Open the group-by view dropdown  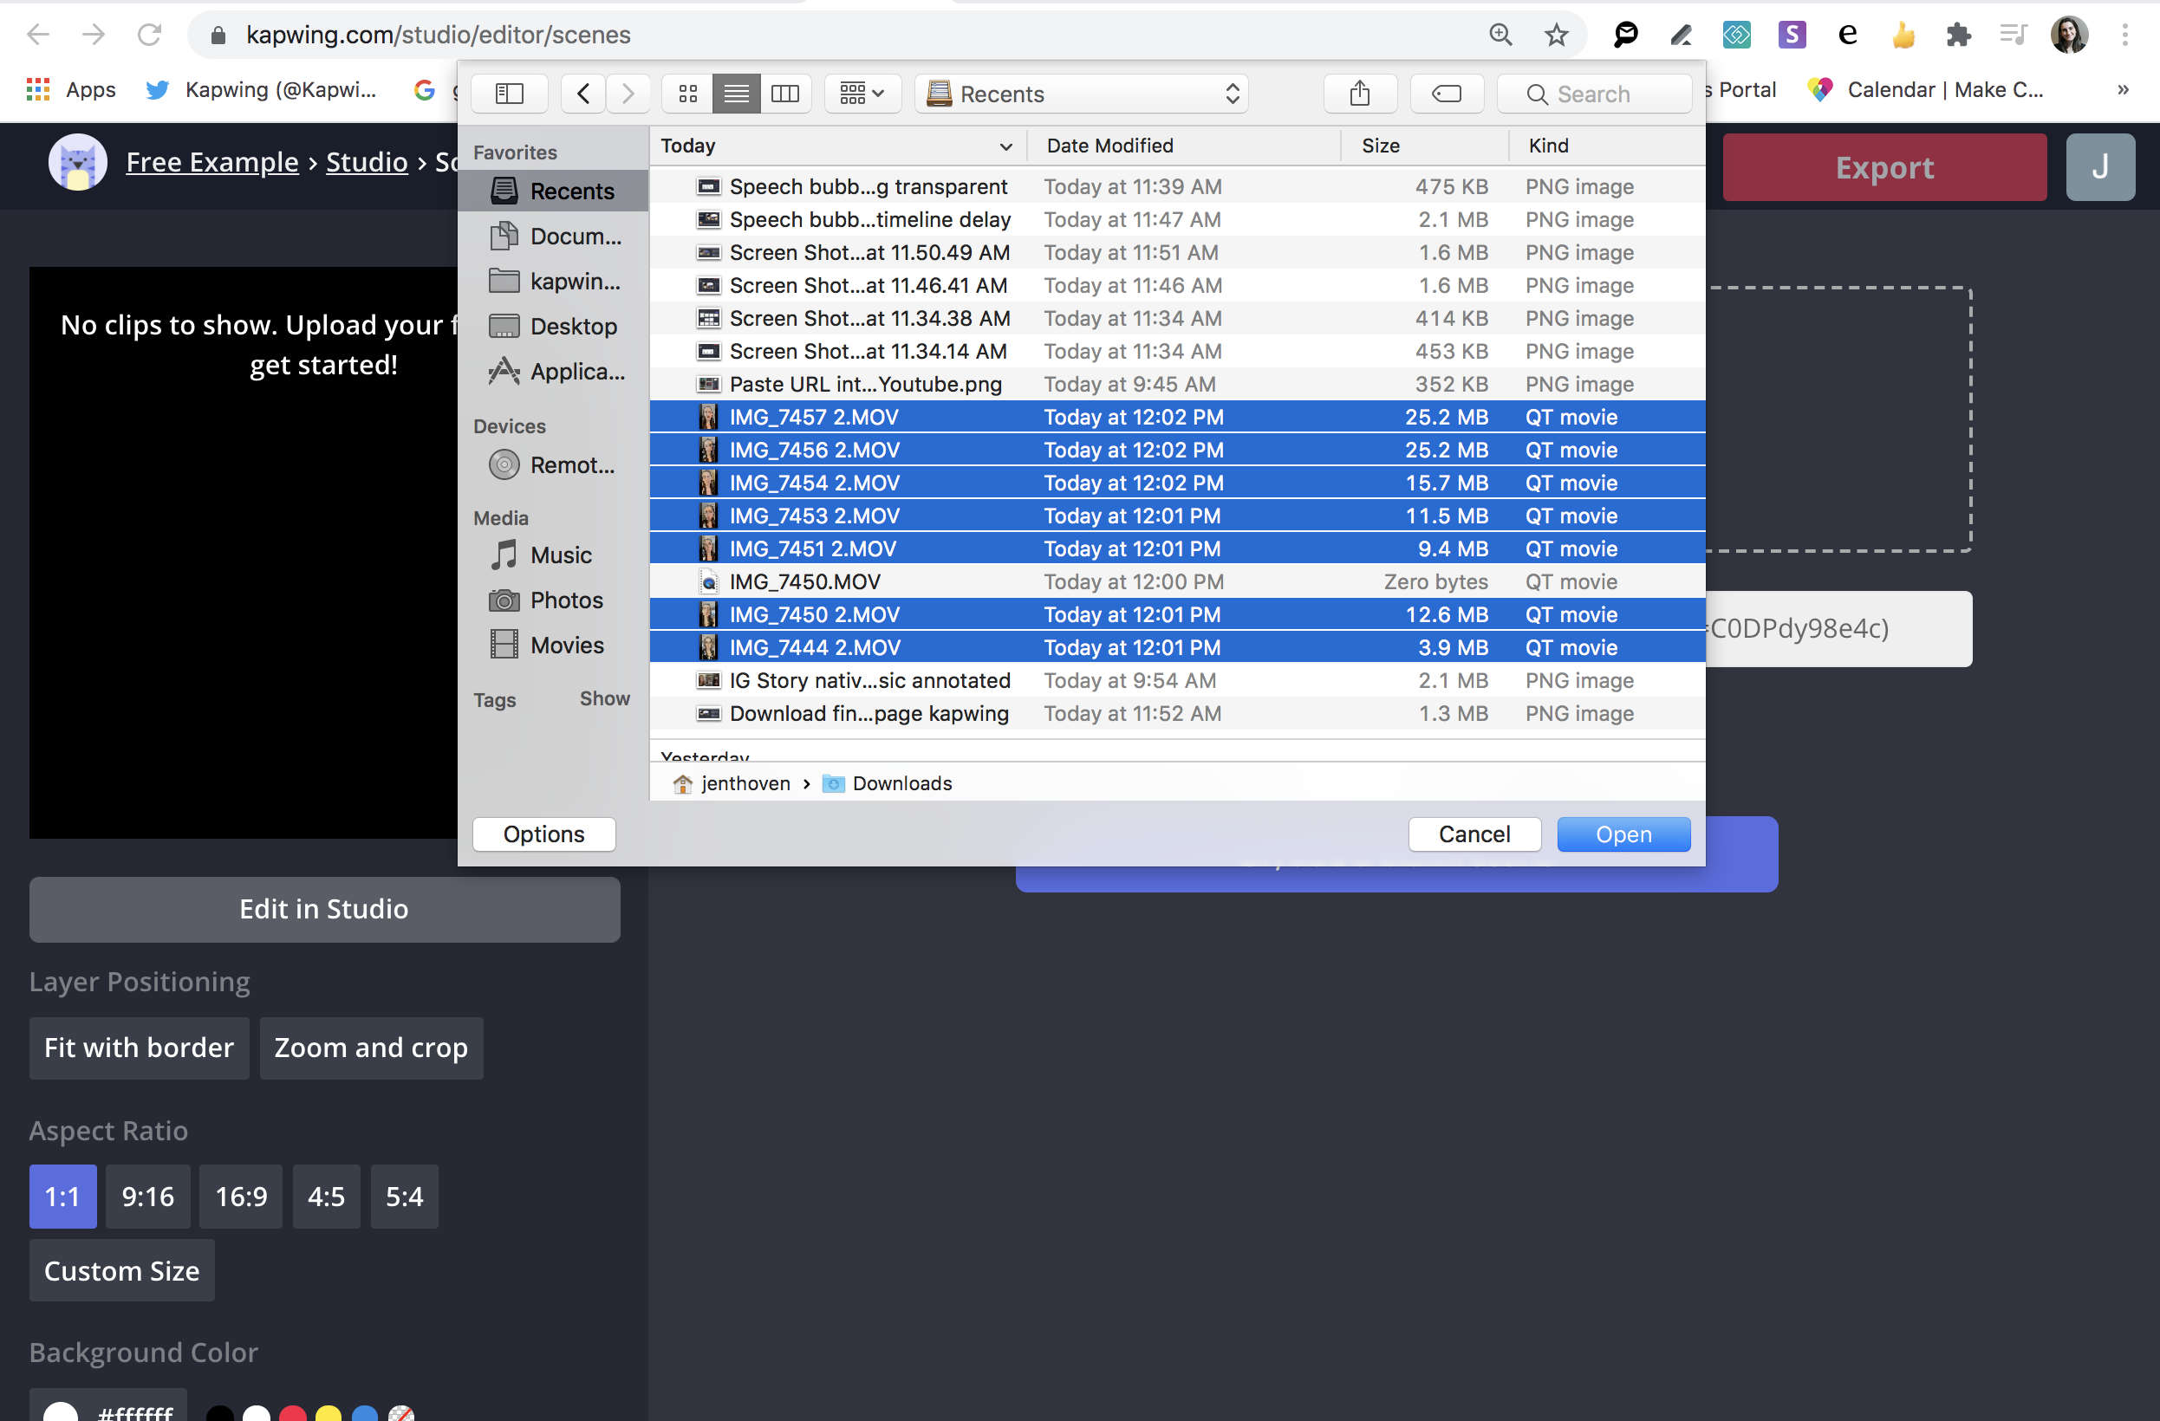pyautogui.click(x=862, y=94)
